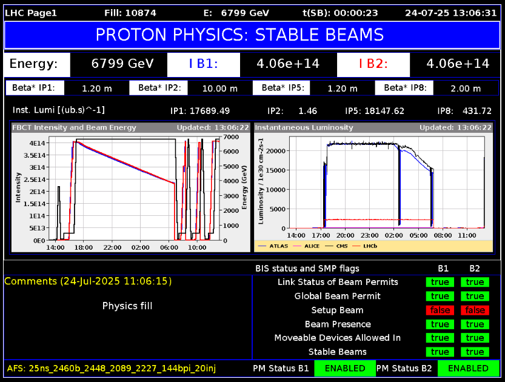Click the B2 Beam Presence true indicator
The height and width of the screenshot is (382, 505).
coord(475,324)
